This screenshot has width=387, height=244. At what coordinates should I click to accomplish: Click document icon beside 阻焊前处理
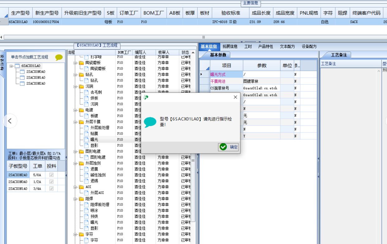tap(86, 205)
